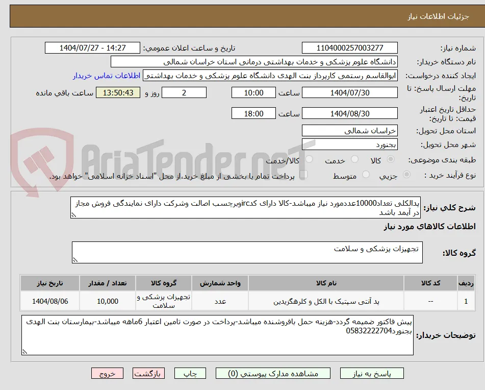Open مشاهده مدارک پیوستی (0) button

tap(273, 373)
